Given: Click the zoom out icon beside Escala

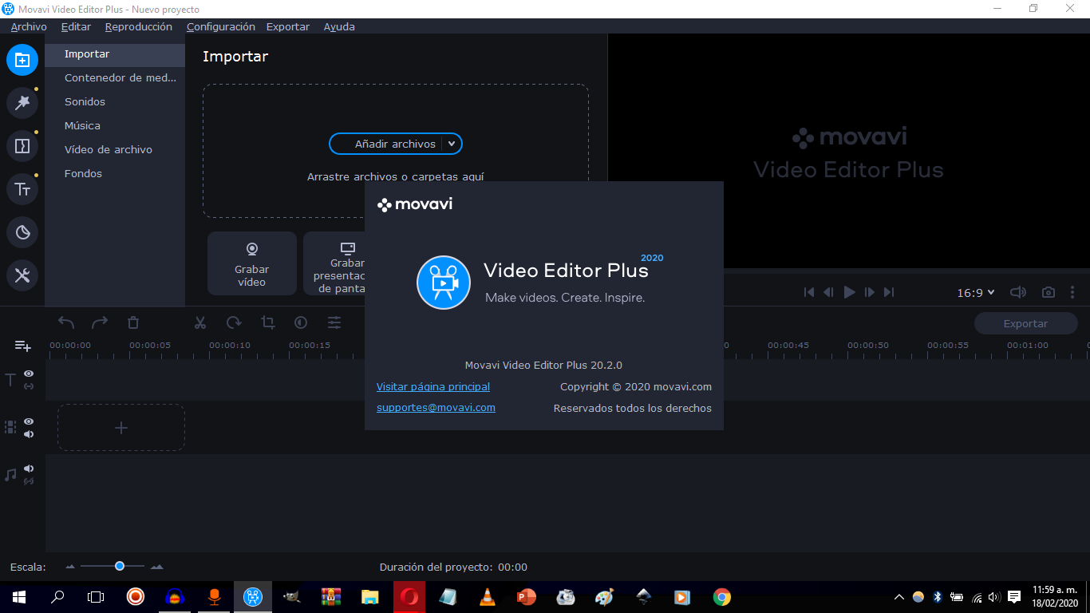Looking at the screenshot, I should [x=70, y=567].
